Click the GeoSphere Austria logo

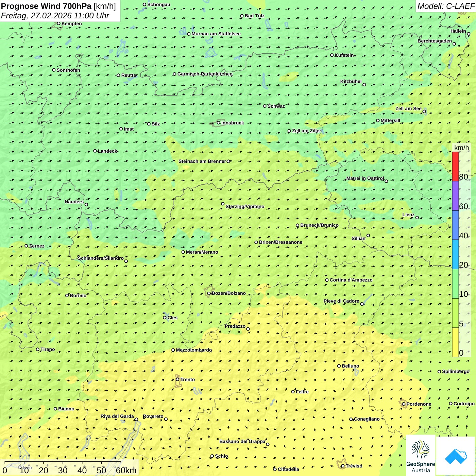421,456
